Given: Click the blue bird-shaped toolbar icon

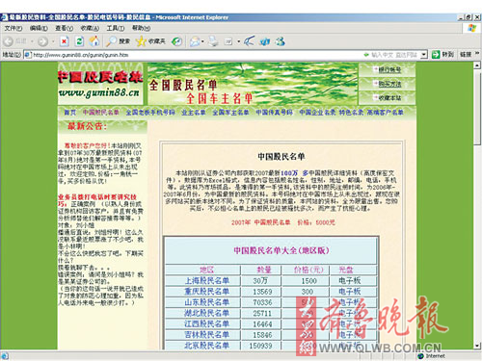Looking at the screenshot, I should (249, 41).
